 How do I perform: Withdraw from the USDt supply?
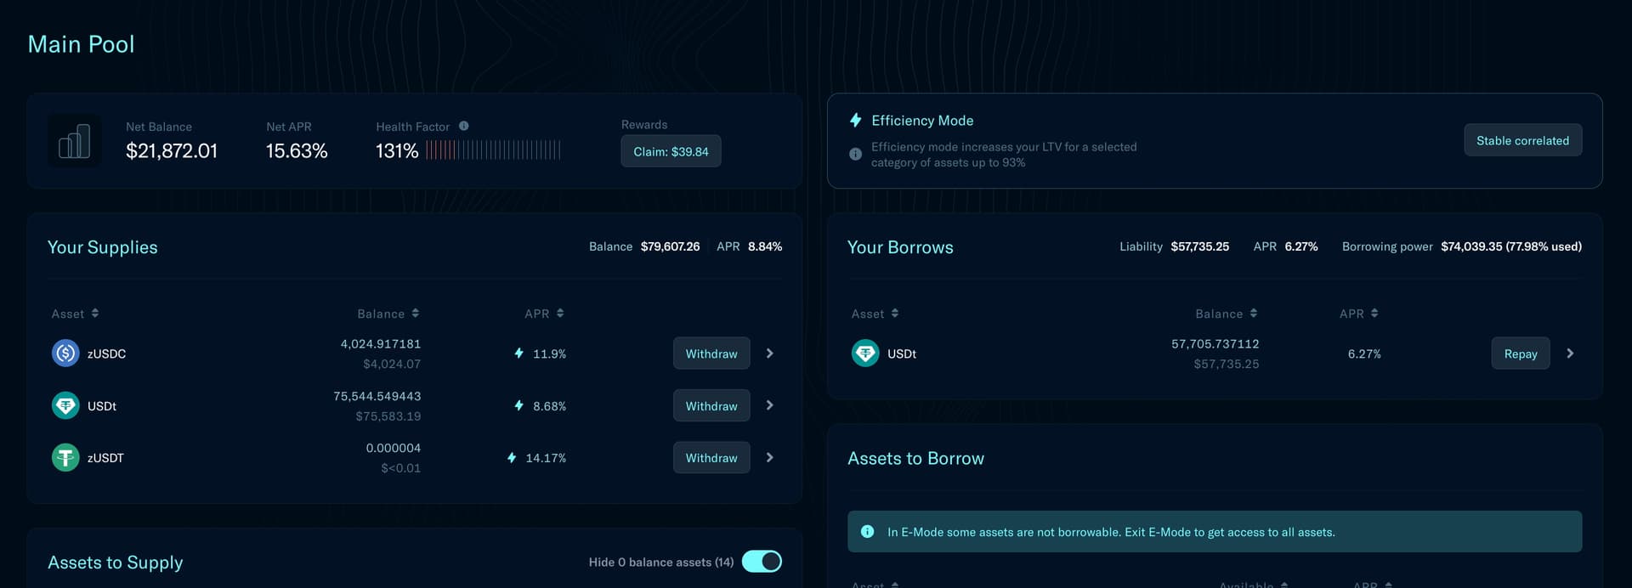[x=711, y=406]
